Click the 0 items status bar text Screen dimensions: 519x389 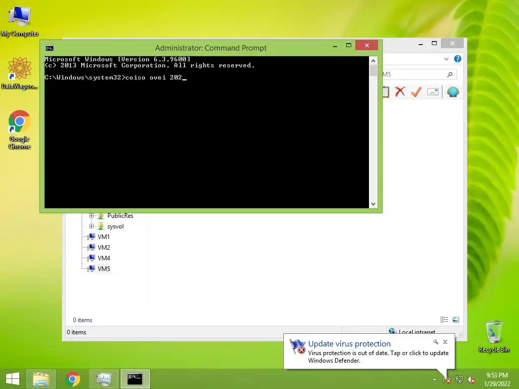click(x=77, y=332)
